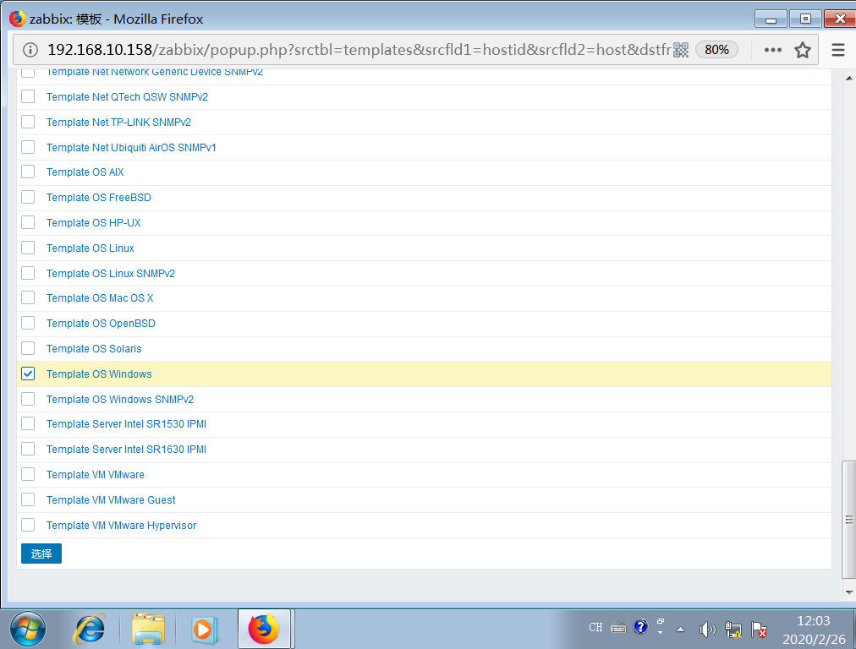Image resolution: width=856 pixels, height=649 pixels.
Task: Check the Template OS Windows SNMPv2 checkbox
Action: tap(28, 399)
